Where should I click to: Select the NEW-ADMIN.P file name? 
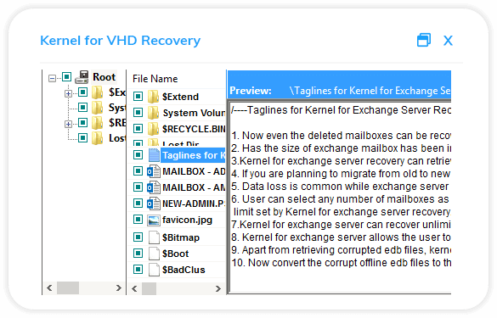194,204
